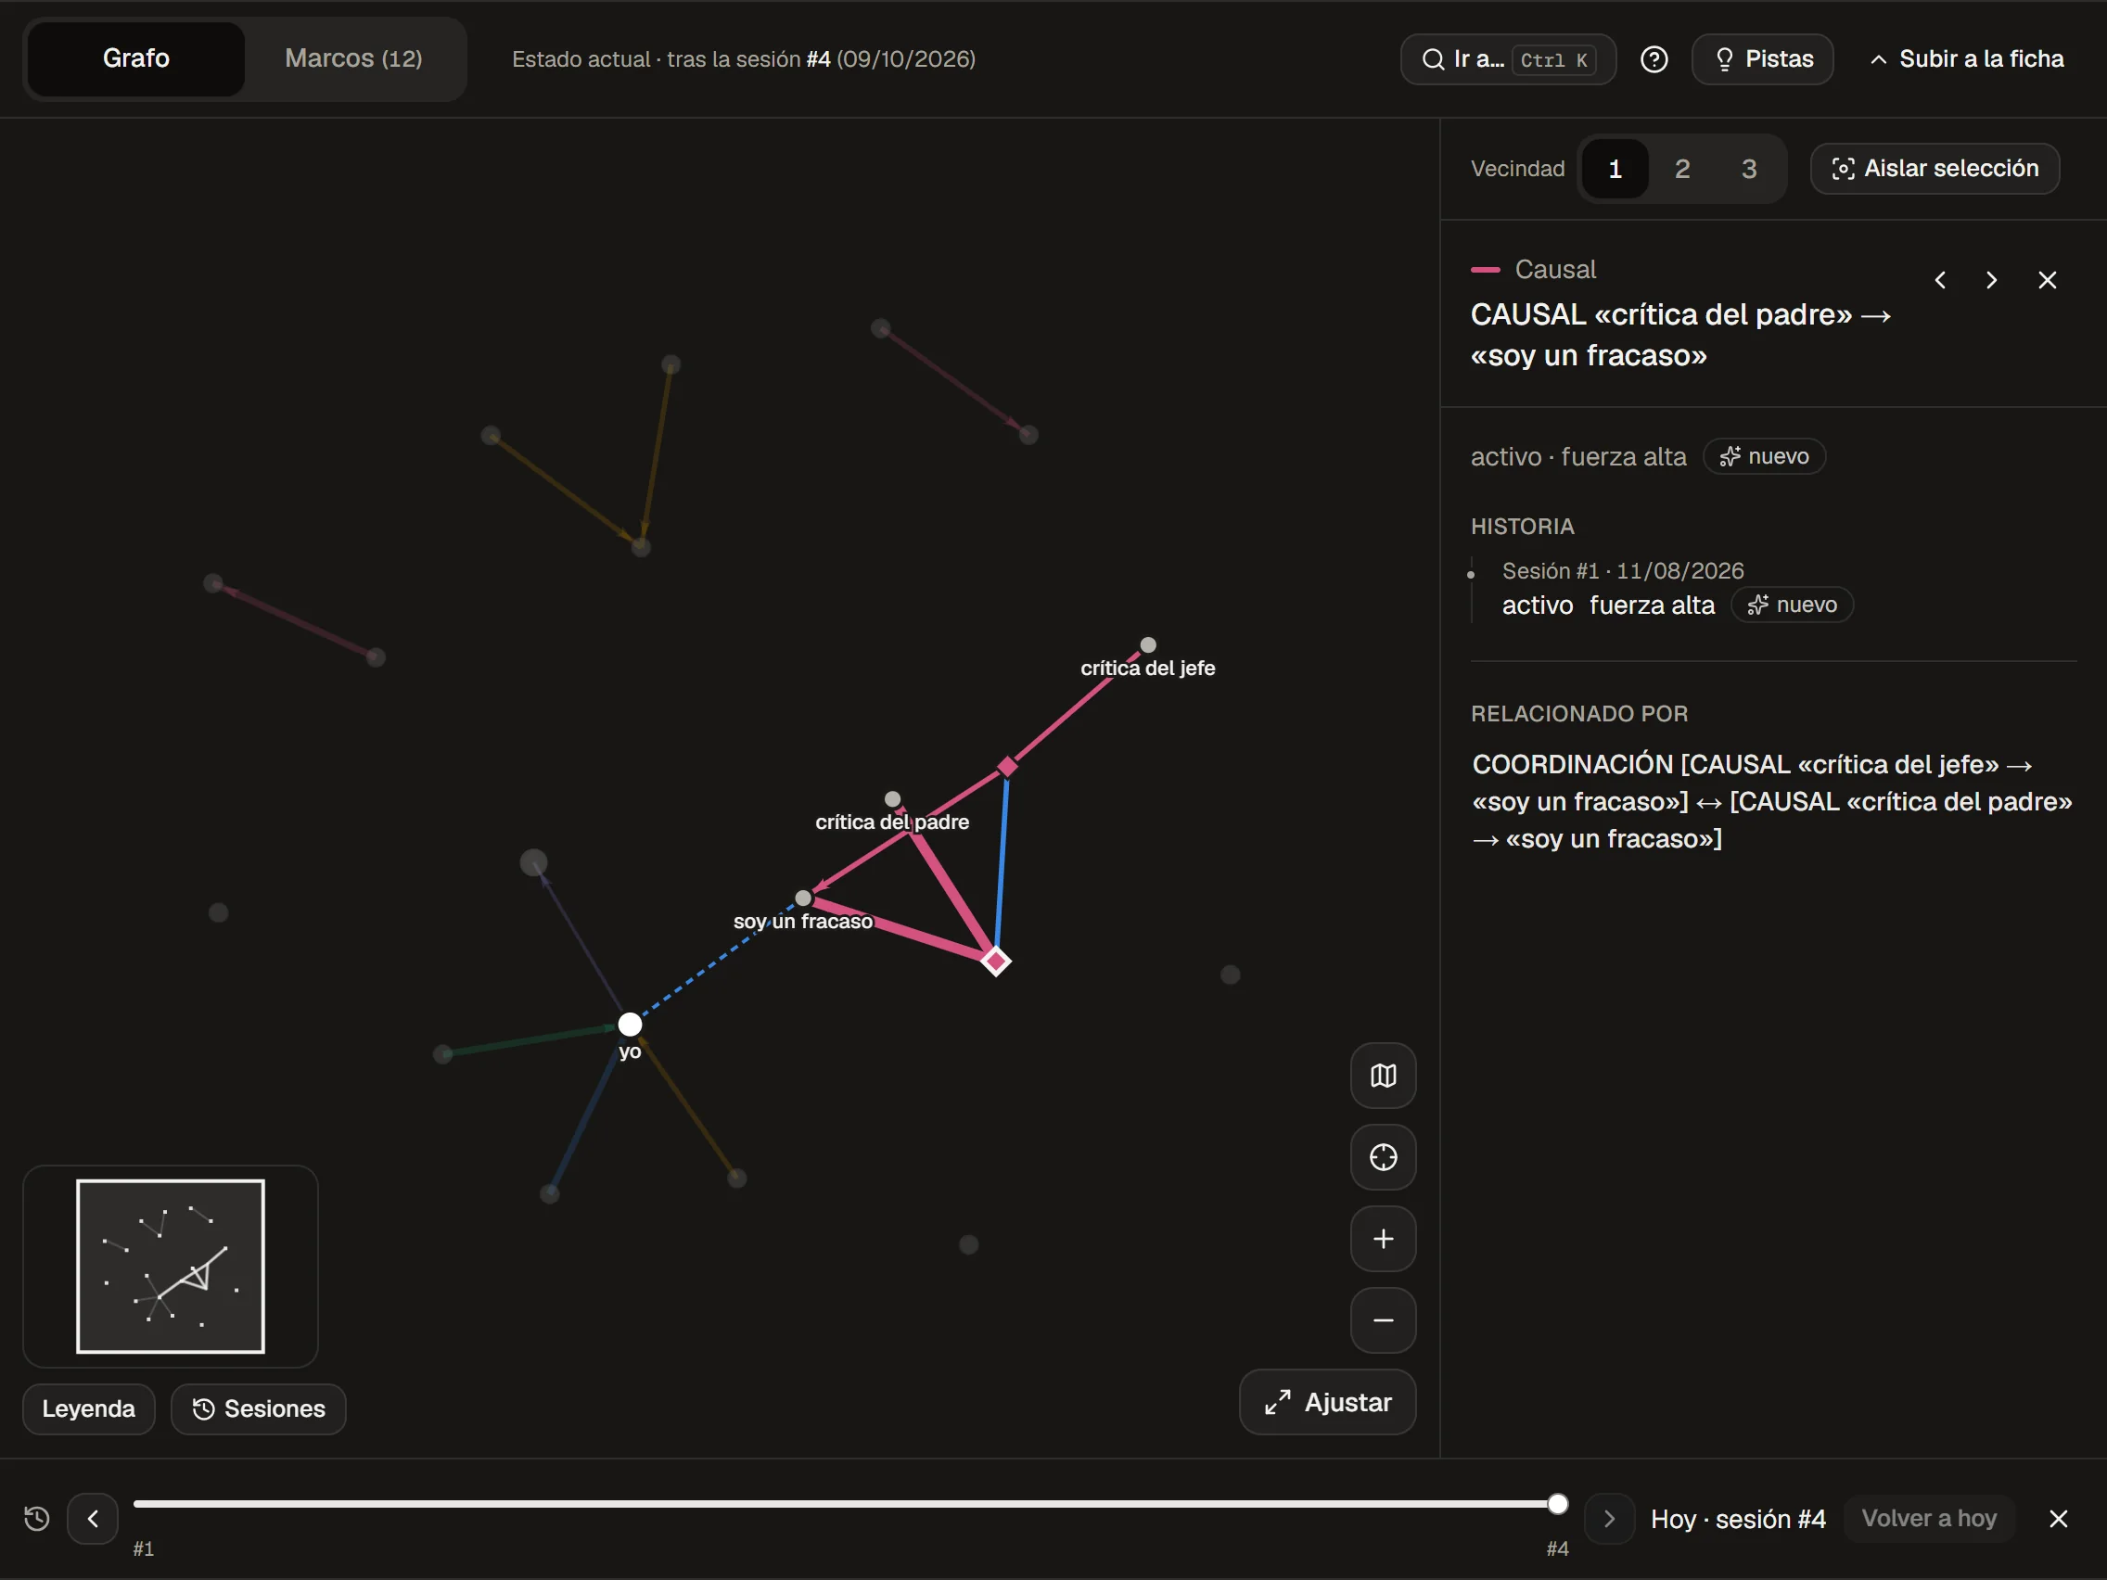Click the Ajustar fit-view button
This screenshot has width=2107, height=1580.
1327,1402
